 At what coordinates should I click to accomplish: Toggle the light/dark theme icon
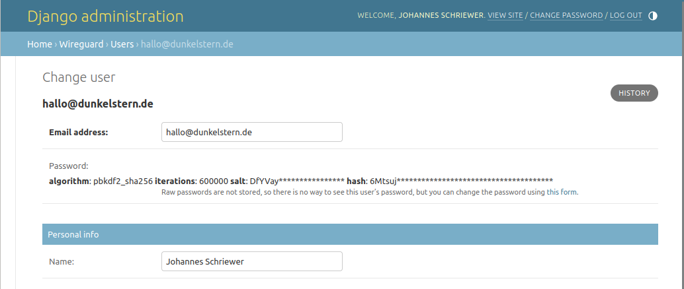tap(653, 16)
